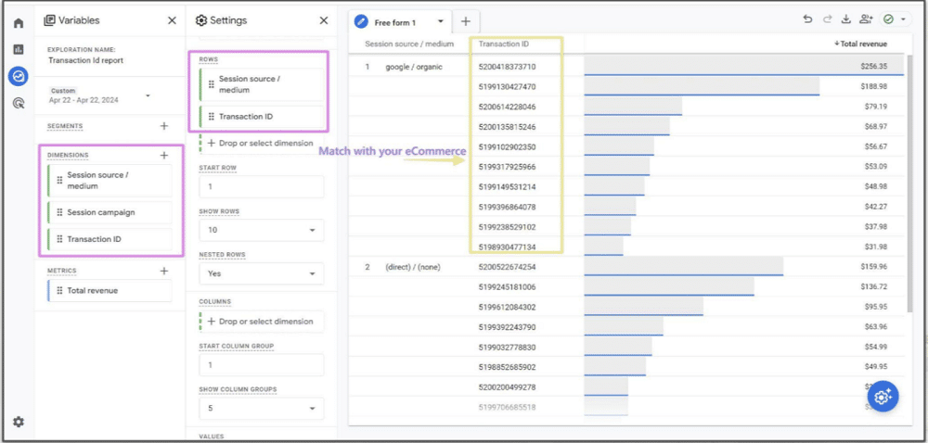
Task: Add a new dimension with plus icon
Action: coord(164,156)
